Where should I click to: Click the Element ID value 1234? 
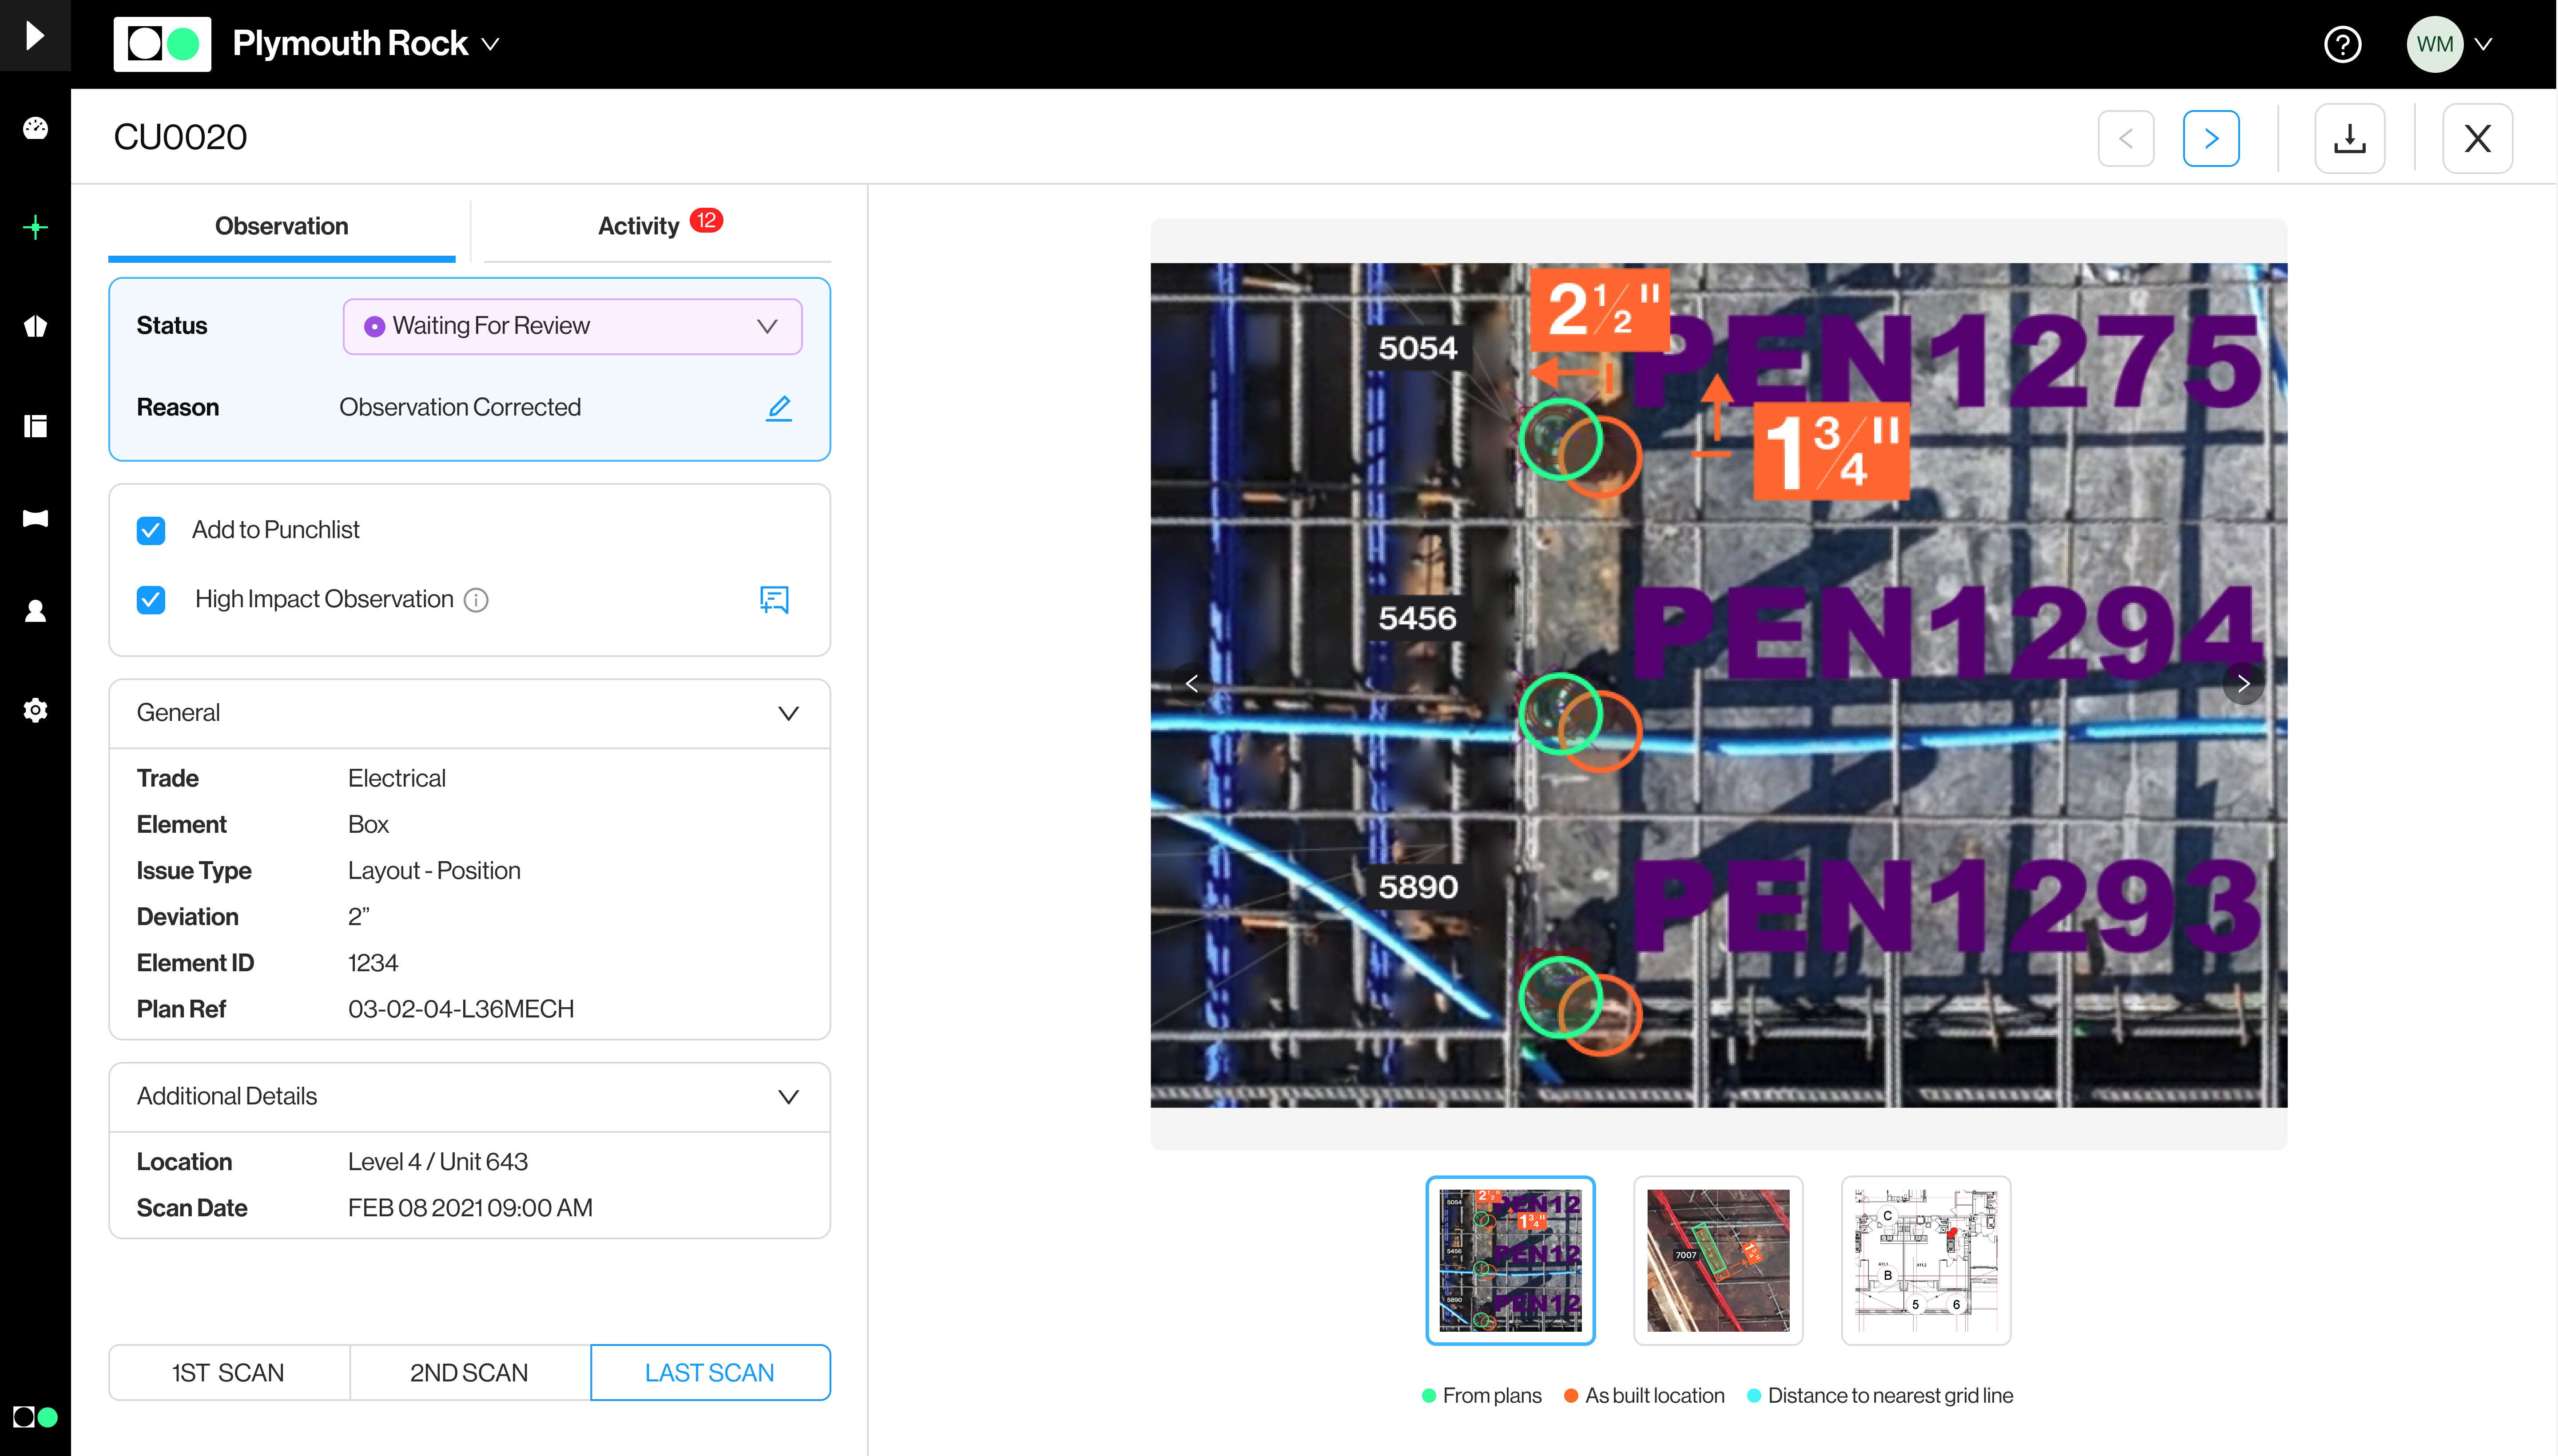372,963
